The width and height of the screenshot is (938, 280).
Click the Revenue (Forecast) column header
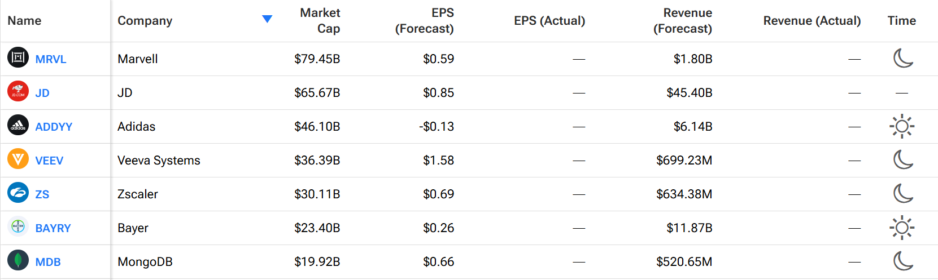pos(683,21)
